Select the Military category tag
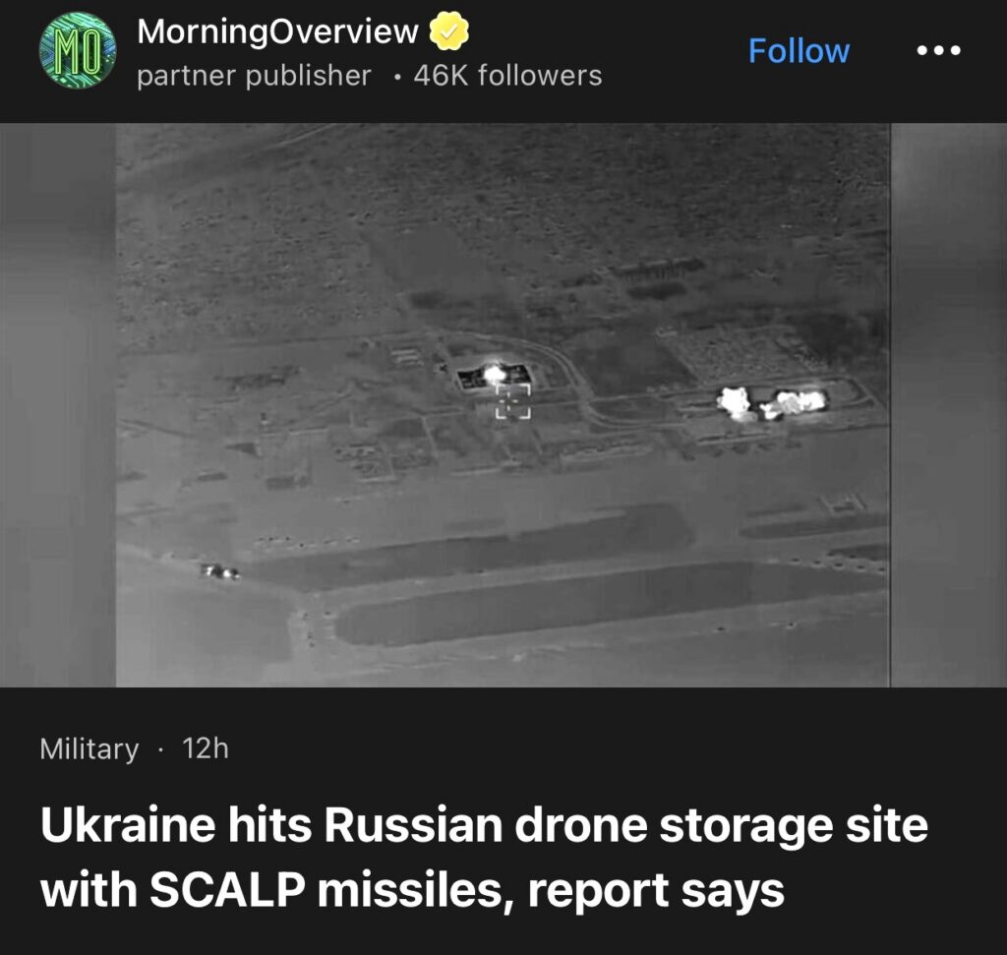1007x955 pixels. click(89, 748)
